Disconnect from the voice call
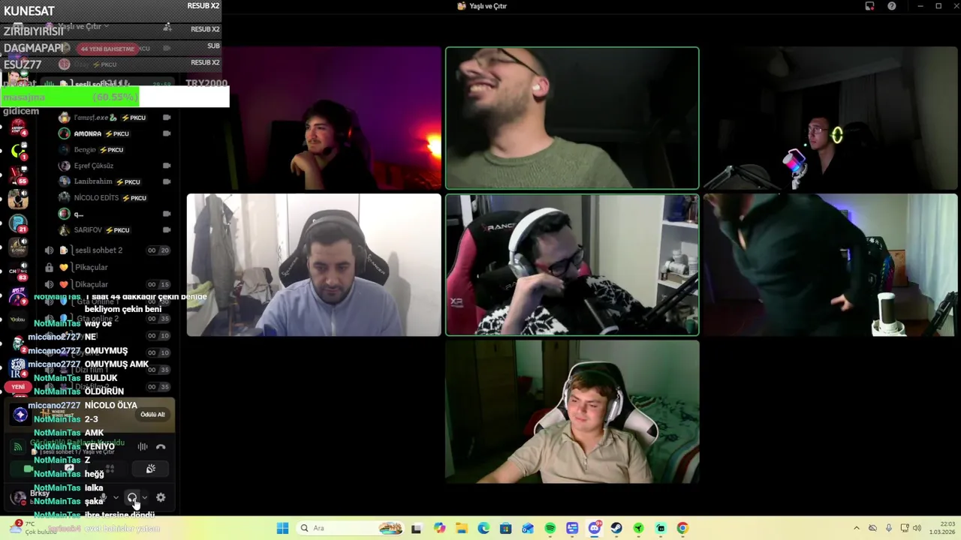The width and height of the screenshot is (961, 540). click(x=161, y=447)
